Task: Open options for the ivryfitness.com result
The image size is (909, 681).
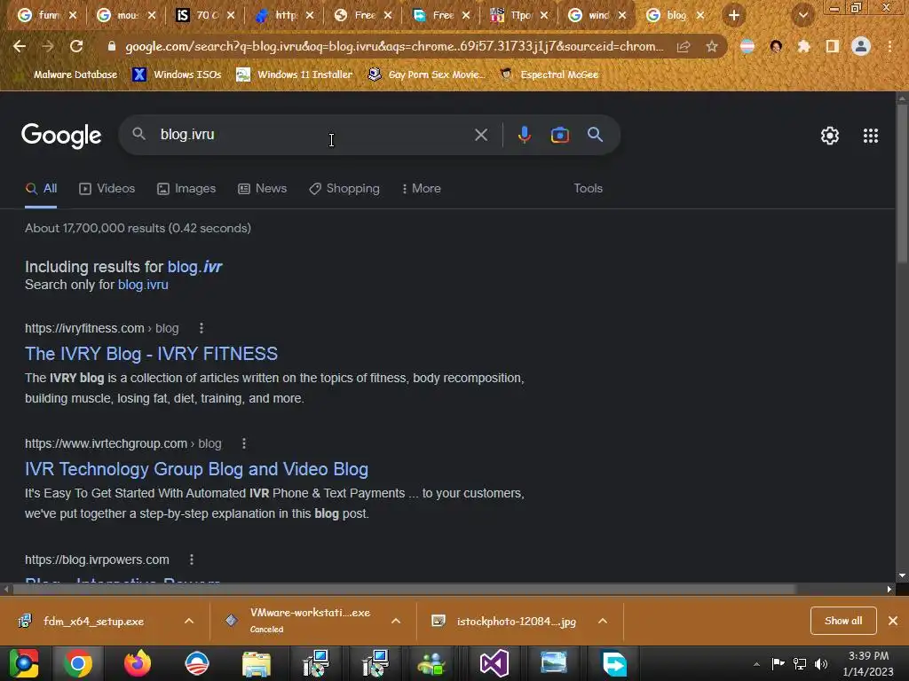Action: pyautogui.click(x=202, y=328)
